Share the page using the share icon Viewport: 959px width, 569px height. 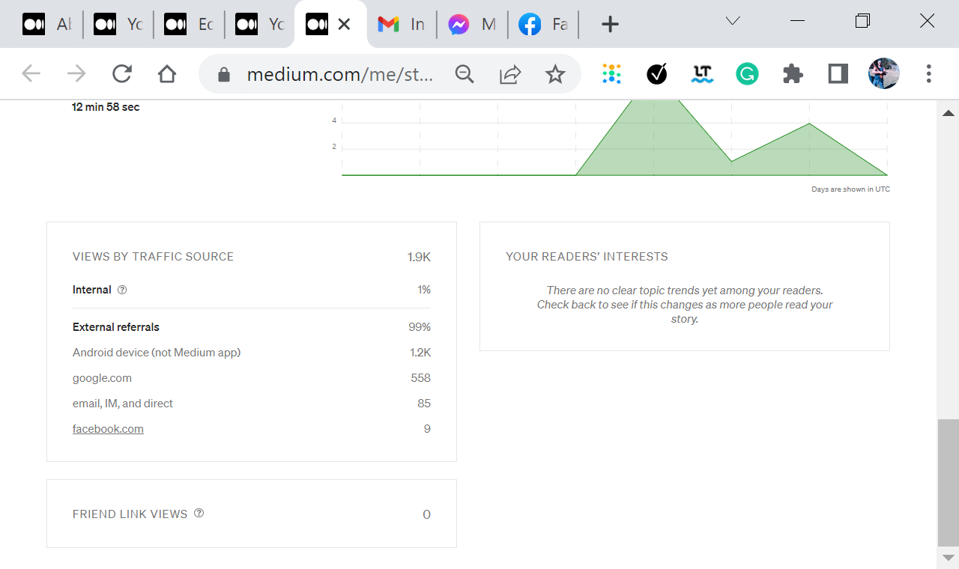tap(510, 73)
